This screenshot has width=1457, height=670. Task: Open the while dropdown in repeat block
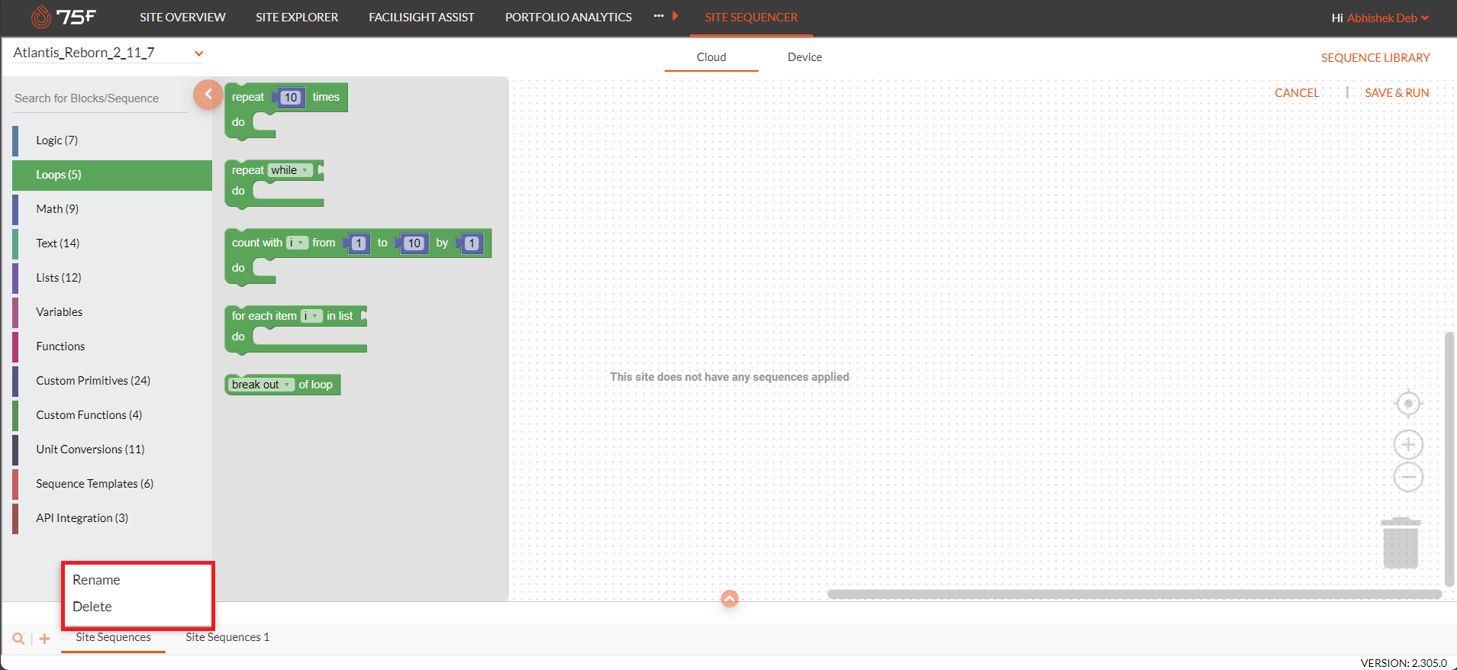click(x=290, y=170)
